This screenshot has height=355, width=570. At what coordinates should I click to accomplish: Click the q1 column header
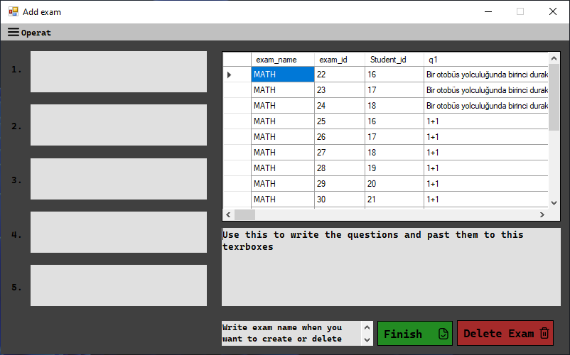486,60
